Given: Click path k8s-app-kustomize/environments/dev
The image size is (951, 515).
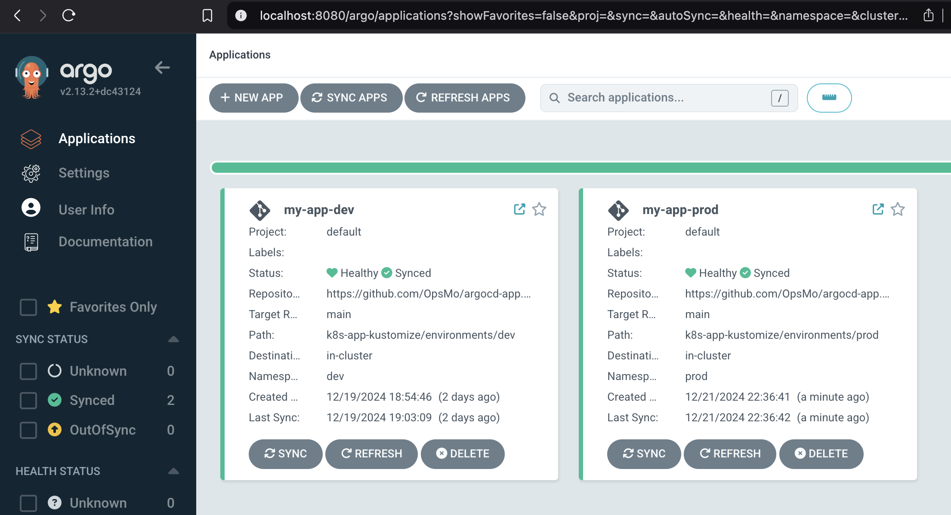Looking at the screenshot, I should click(421, 335).
